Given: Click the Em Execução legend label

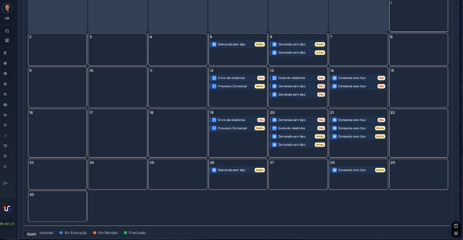Looking at the screenshot, I should (x=76, y=233).
